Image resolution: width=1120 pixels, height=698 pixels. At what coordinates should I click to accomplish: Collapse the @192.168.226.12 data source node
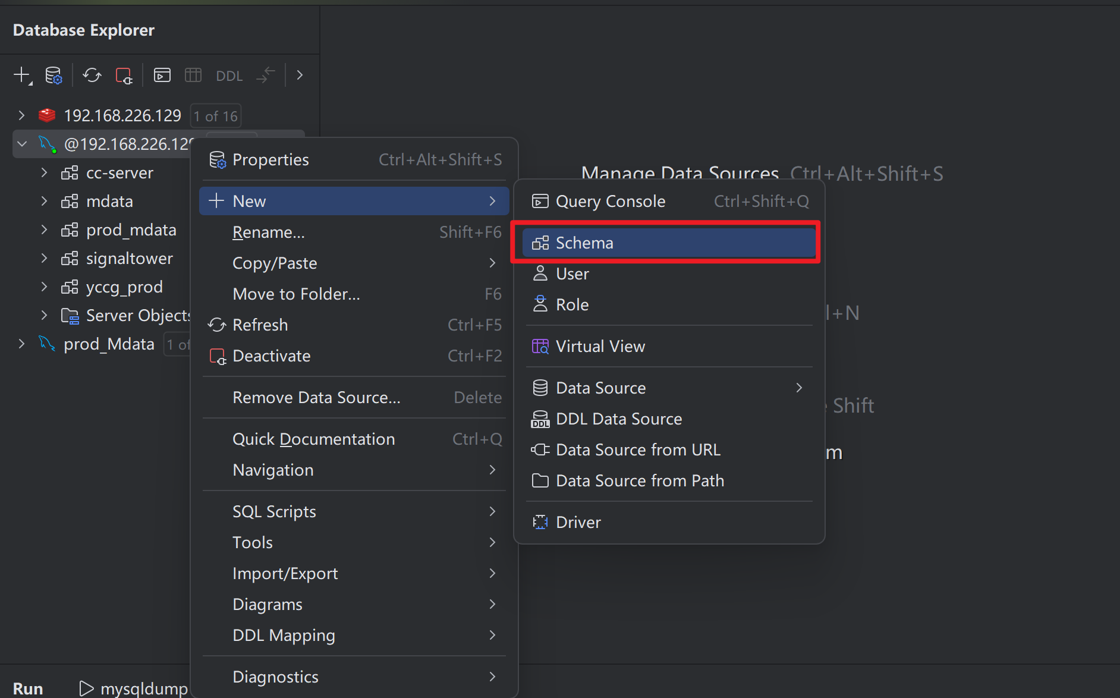(22, 144)
